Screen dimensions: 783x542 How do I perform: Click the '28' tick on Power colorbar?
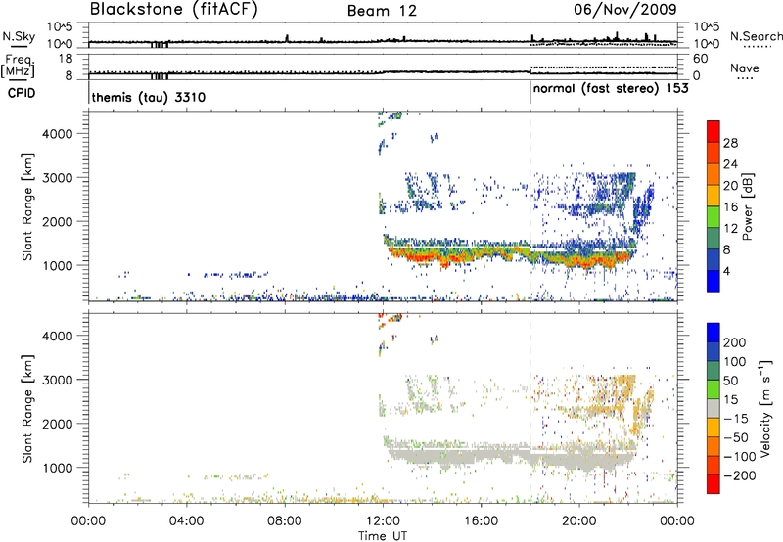(730, 143)
